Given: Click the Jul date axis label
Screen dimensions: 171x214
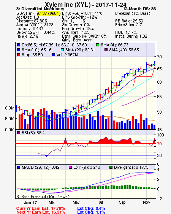Looking at the screenshot, I should coord(101,202).
